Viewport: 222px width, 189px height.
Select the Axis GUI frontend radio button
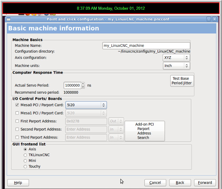tap(25, 149)
